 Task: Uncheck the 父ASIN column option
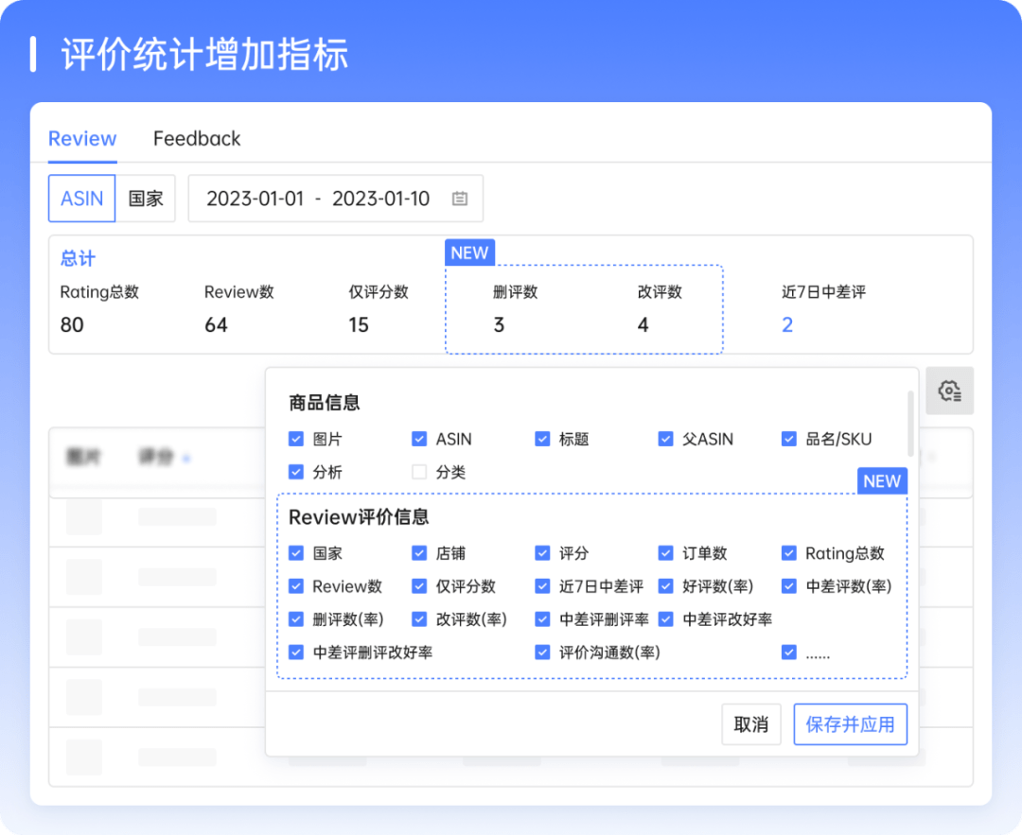[666, 439]
